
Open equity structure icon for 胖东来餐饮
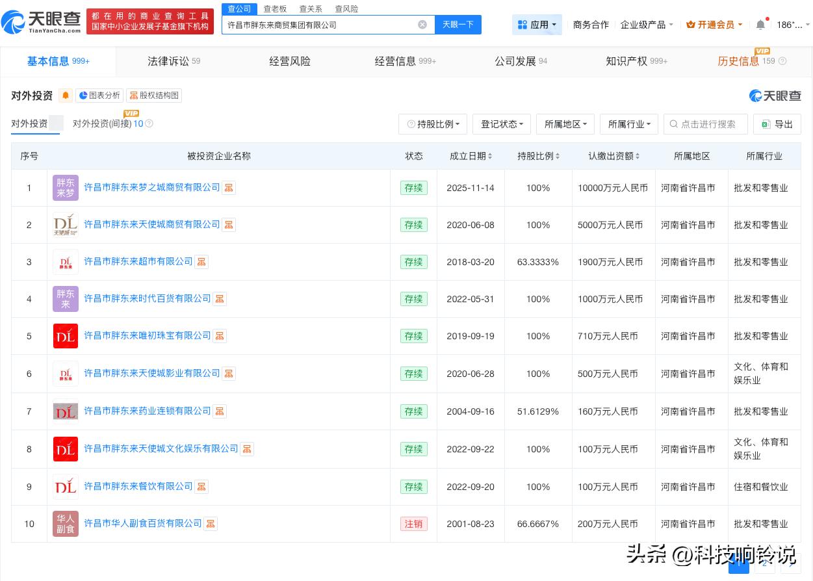(201, 487)
